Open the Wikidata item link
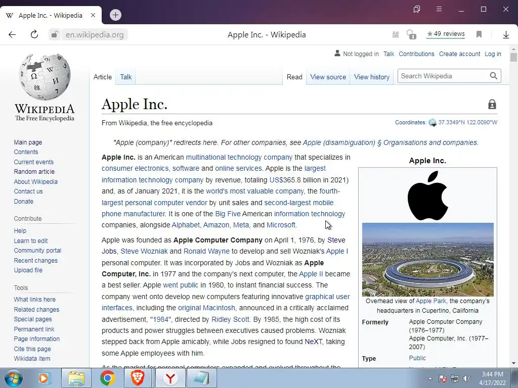 pos(32,358)
